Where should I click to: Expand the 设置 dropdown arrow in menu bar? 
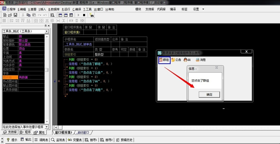[x=203, y=9]
